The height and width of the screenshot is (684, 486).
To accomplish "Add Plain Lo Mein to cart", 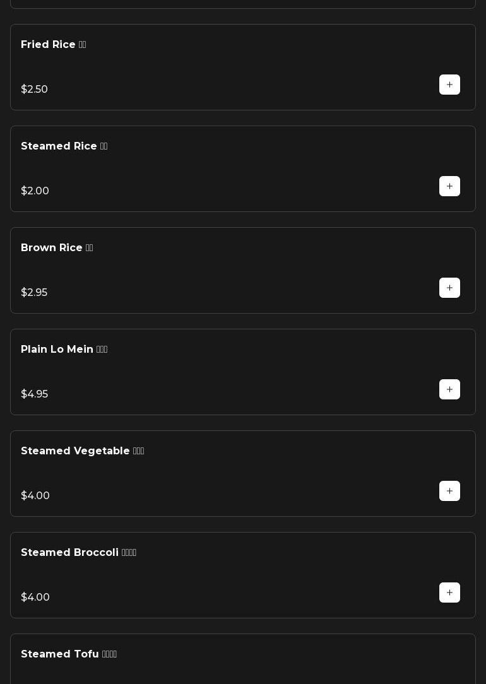I will tap(449, 389).
